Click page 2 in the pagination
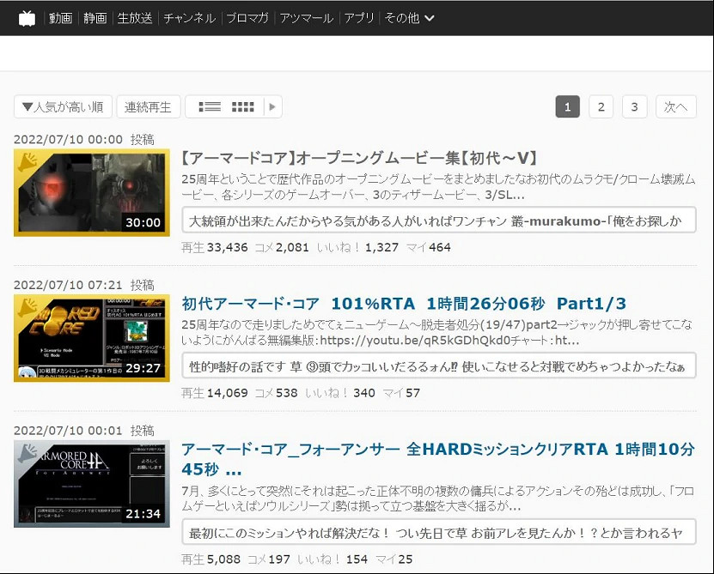The image size is (714, 574). 601,106
